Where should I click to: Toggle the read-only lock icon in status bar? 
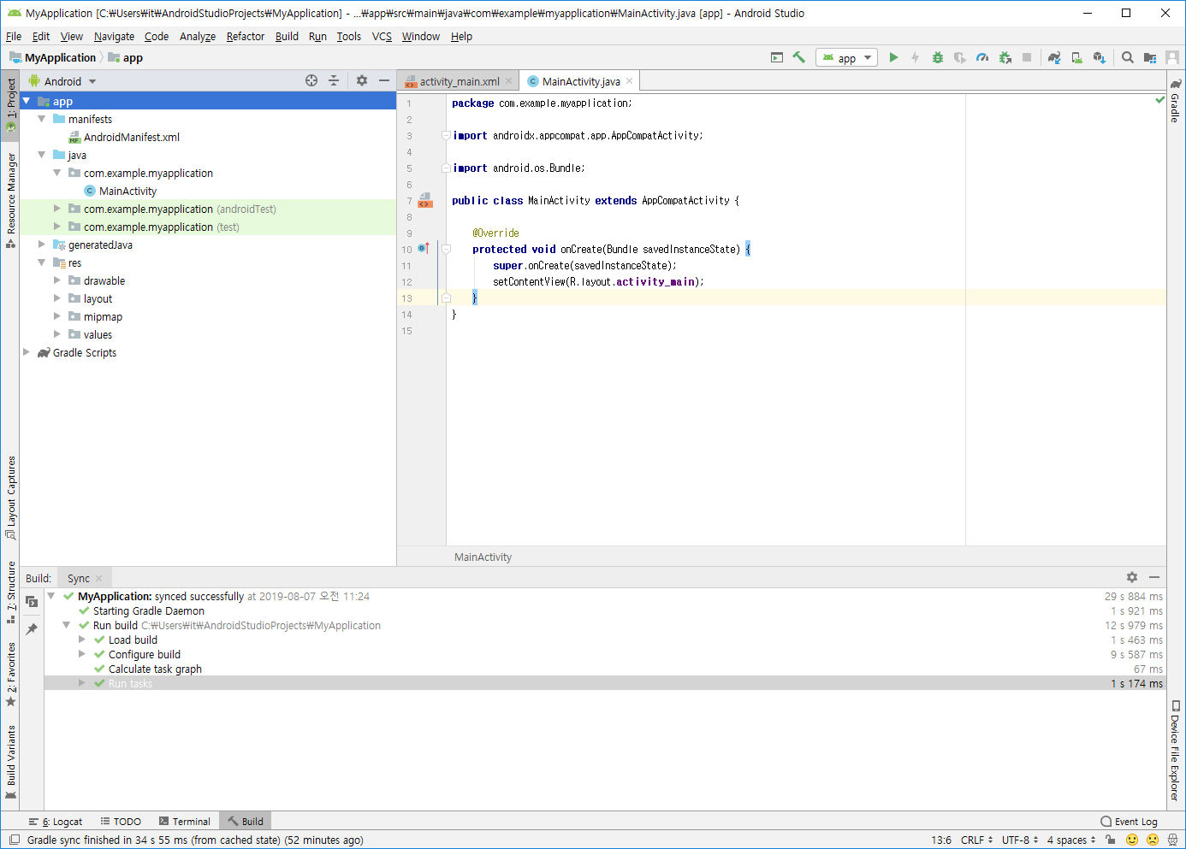tap(1110, 840)
